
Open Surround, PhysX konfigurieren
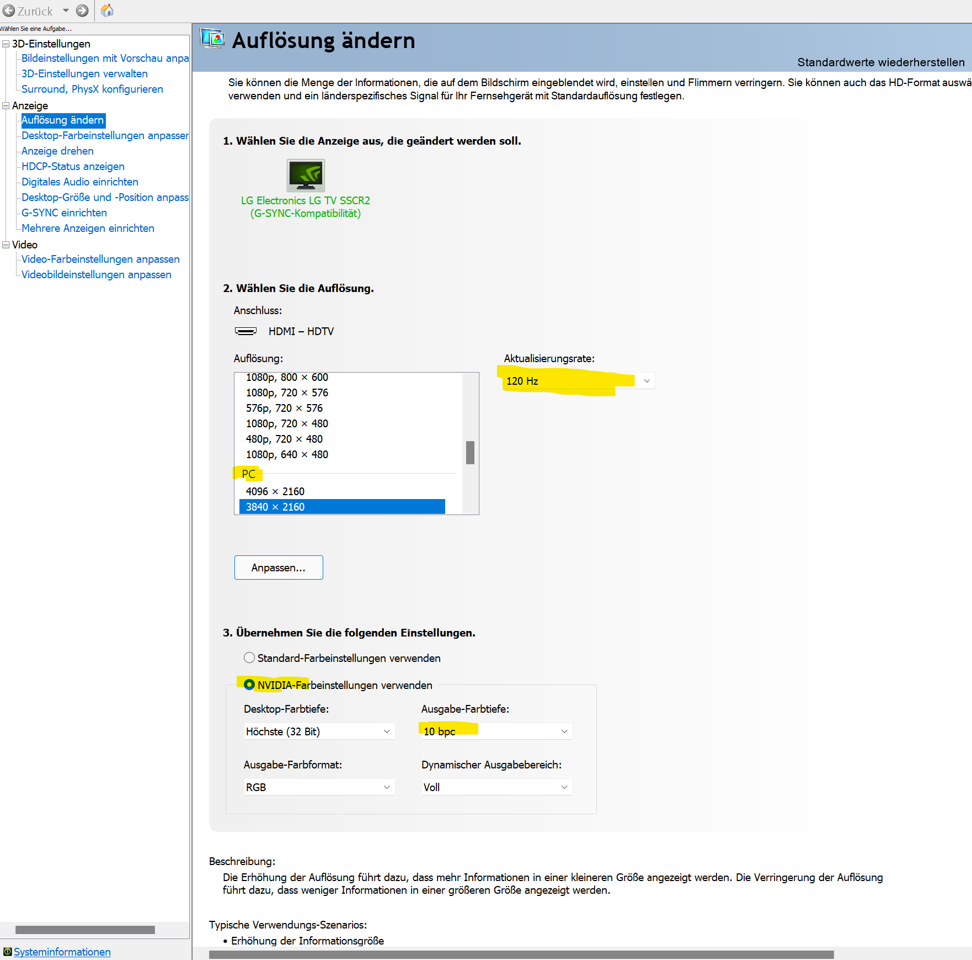point(92,89)
